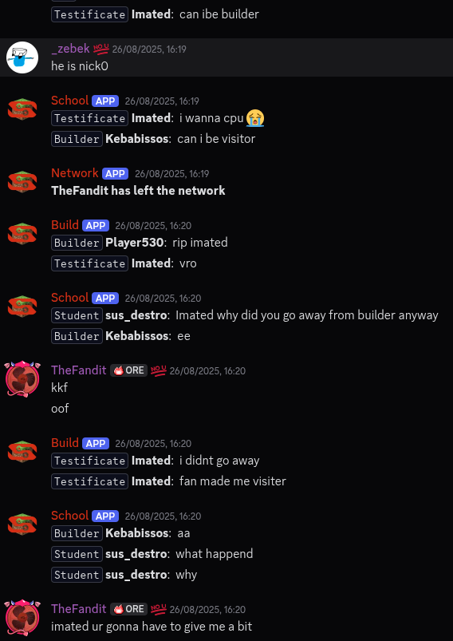Click the timestamp on _zebek's message

(x=149, y=49)
